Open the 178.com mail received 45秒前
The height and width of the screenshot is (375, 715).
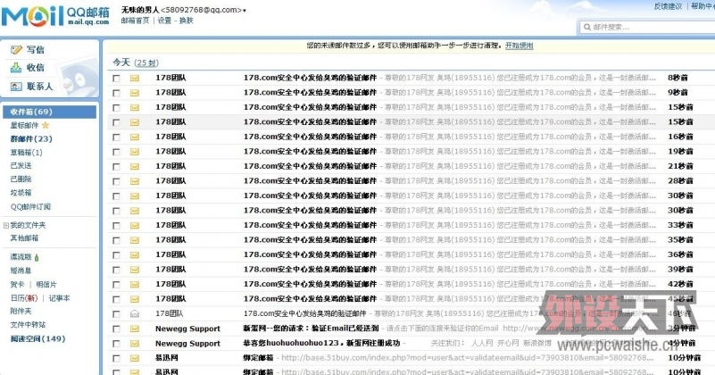coord(310,299)
